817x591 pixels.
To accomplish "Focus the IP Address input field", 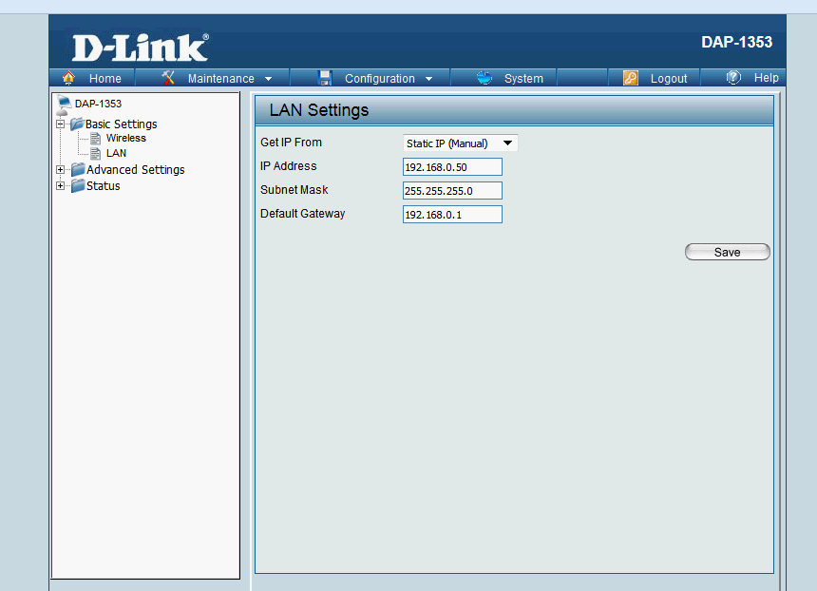I will pos(452,167).
